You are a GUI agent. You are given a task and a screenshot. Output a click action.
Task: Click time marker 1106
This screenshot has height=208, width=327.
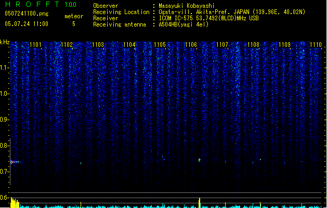(191, 44)
